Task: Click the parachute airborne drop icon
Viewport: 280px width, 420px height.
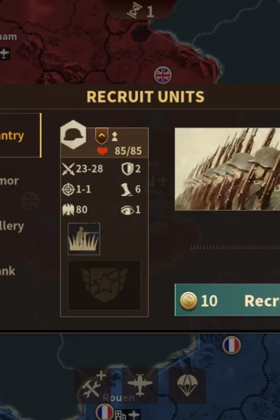Action: coord(187,385)
